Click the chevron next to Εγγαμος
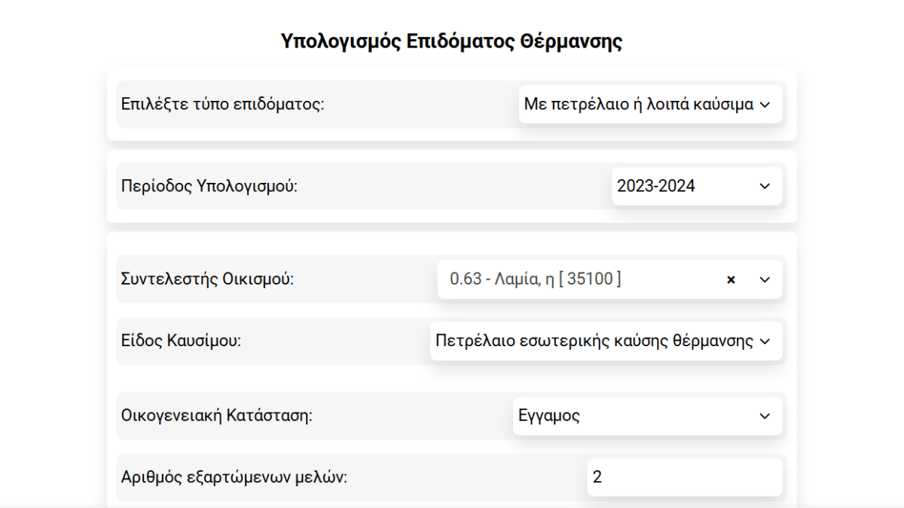 tap(765, 416)
